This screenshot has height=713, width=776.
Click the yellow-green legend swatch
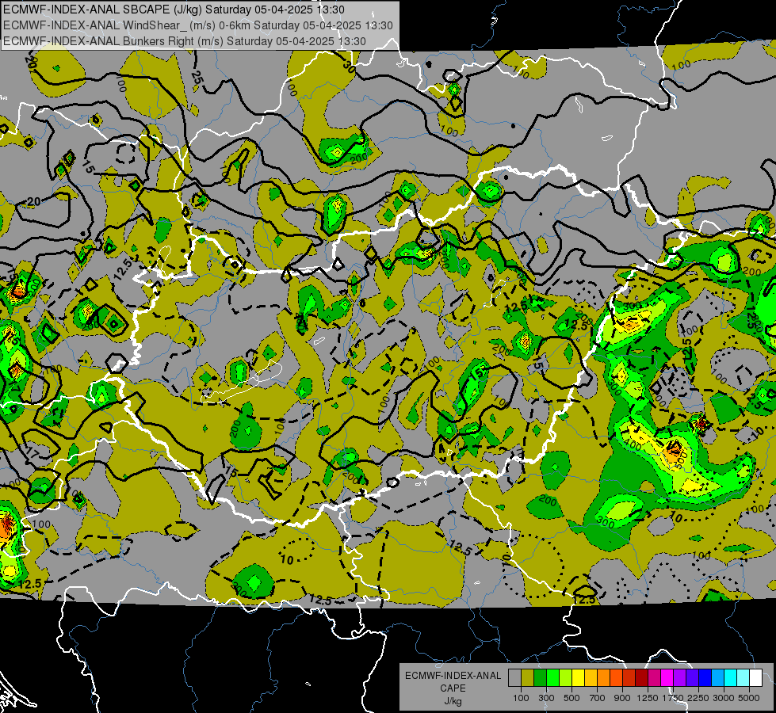pos(565,678)
